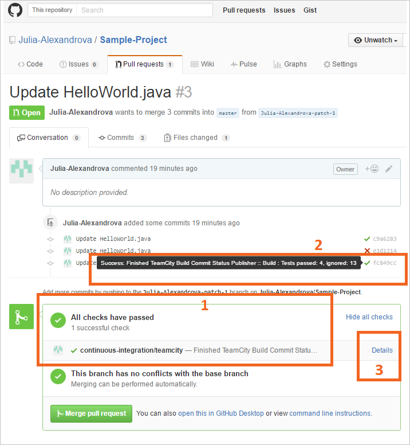Go to the Sample-Project repository link
This screenshot has height=445, width=410.
133,40
